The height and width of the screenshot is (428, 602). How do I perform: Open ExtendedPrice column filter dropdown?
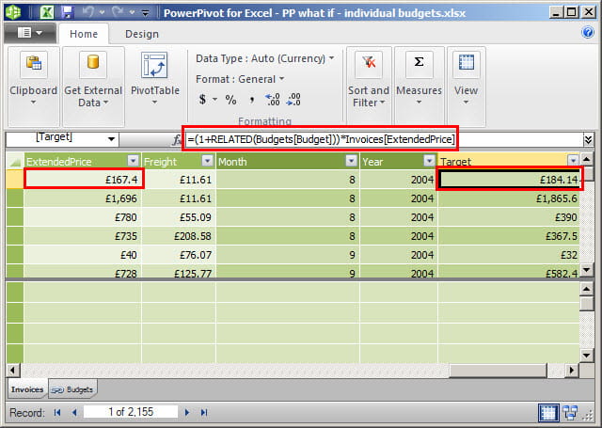[x=133, y=161]
